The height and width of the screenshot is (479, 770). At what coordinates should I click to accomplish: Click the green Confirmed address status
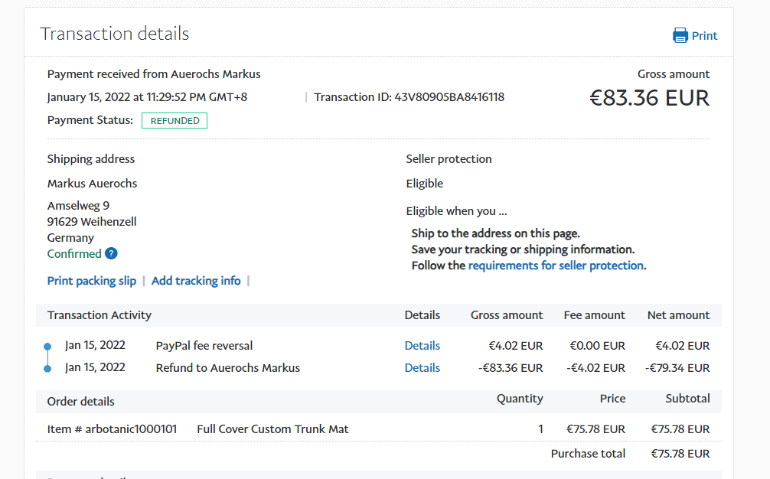coord(74,254)
